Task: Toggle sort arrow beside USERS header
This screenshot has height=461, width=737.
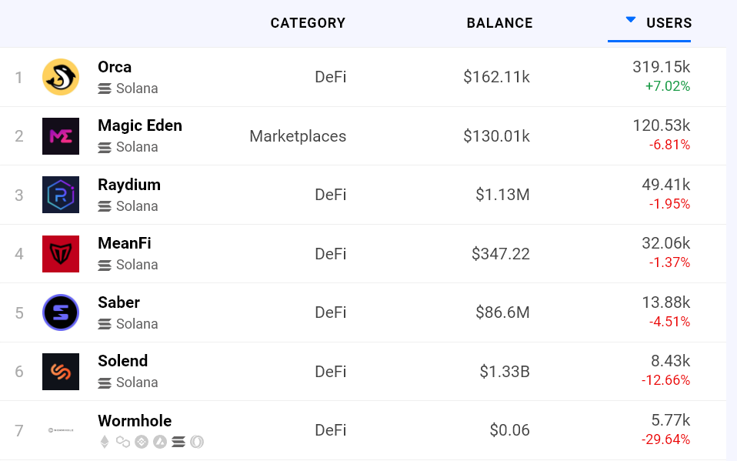Action: pyautogui.click(x=631, y=20)
